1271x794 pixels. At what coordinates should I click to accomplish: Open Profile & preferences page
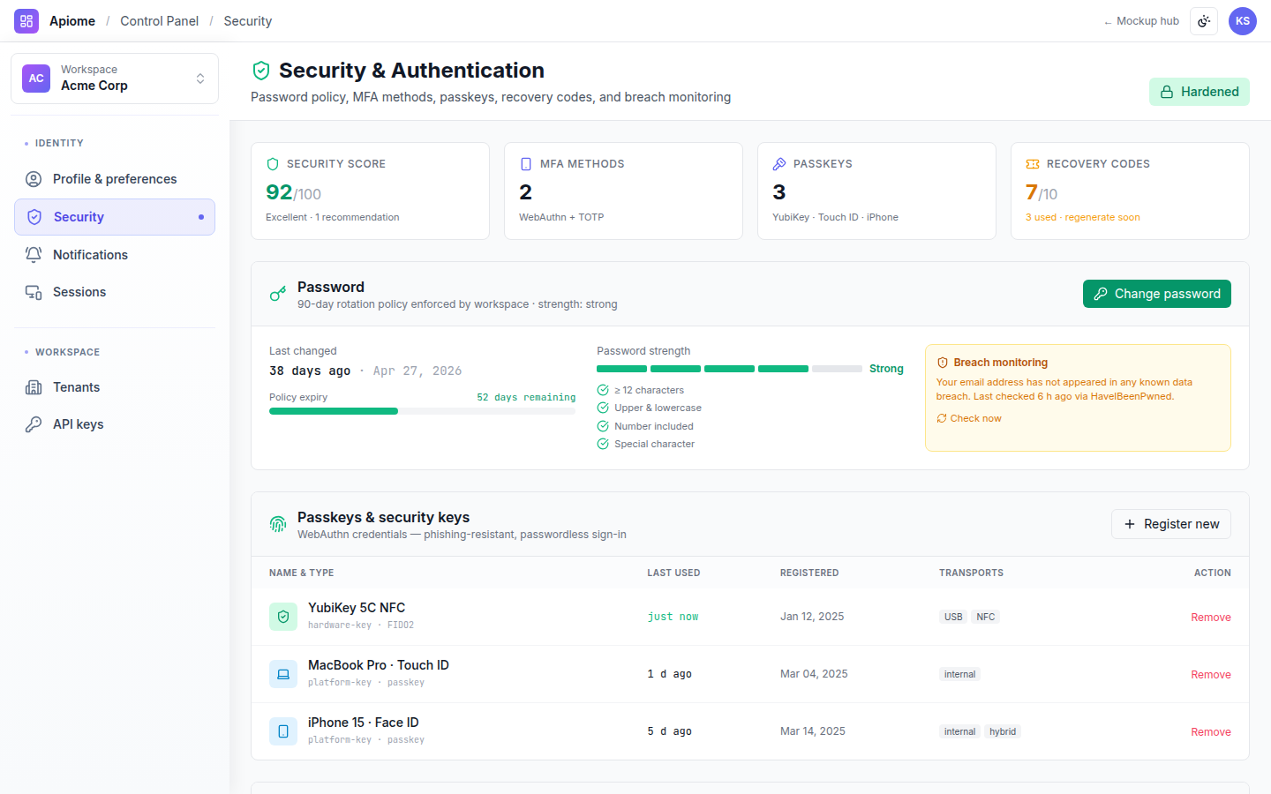(x=115, y=179)
